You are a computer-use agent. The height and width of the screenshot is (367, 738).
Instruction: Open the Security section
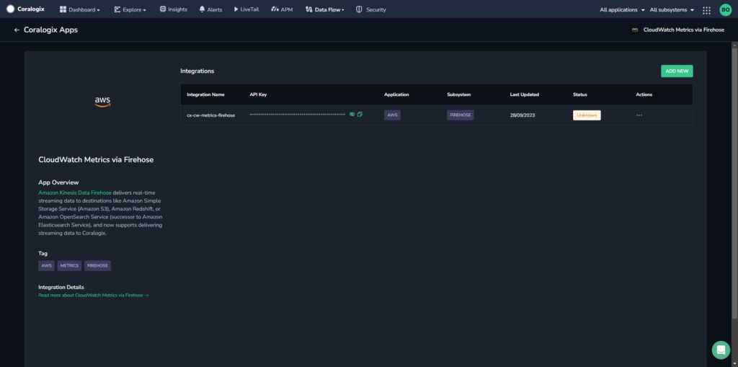pyautogui.click(x=371, y=9)
